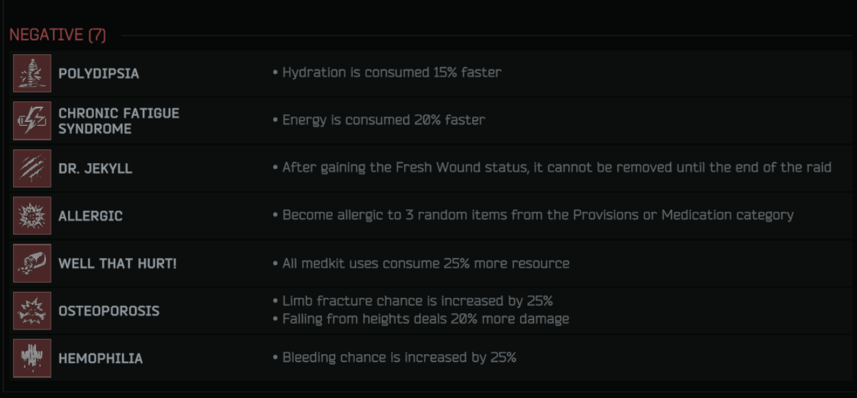The image size is (857, 398).
Task: Select the WELL THAT HURT! label
Action: pyautogui.click(x=117, y=263)
